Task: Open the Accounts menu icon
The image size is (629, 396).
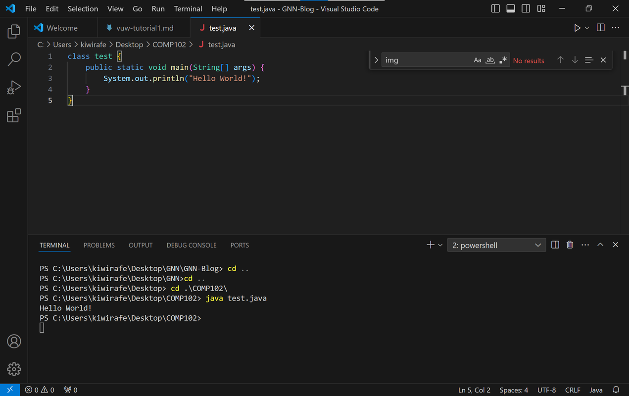Action: coord(14,341)
